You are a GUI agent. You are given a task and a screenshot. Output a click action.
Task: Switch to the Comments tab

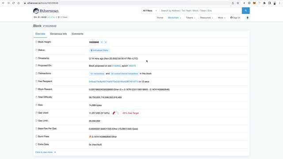tap(77, 34)
